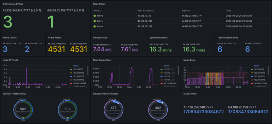
Task: Open orange color swatch for 192.168.1.172 in Node RTT legend
Action: pyautogui.click(x=71, y=80)
